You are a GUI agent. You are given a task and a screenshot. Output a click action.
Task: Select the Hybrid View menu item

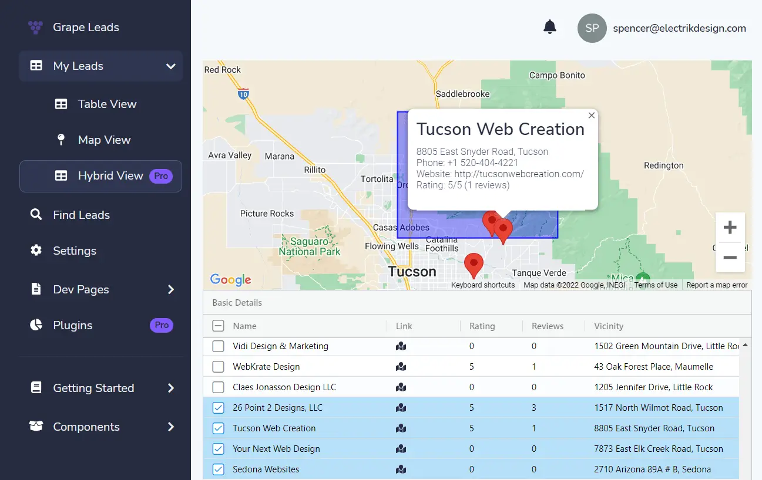coord(100,176)
